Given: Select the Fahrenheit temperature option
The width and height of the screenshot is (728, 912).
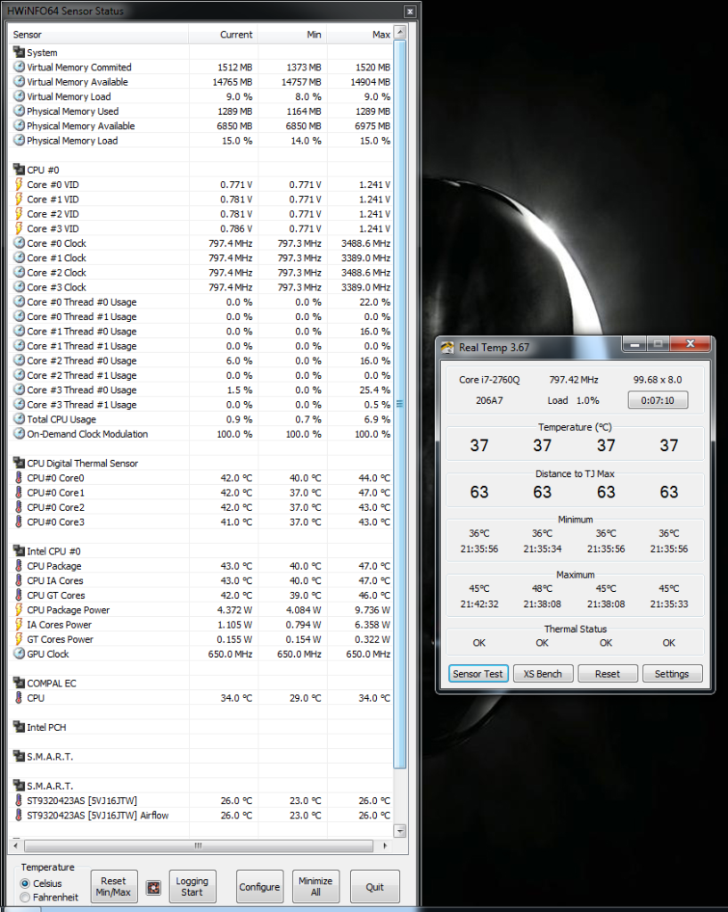Looking at the screenshot, I should point(25,897).
